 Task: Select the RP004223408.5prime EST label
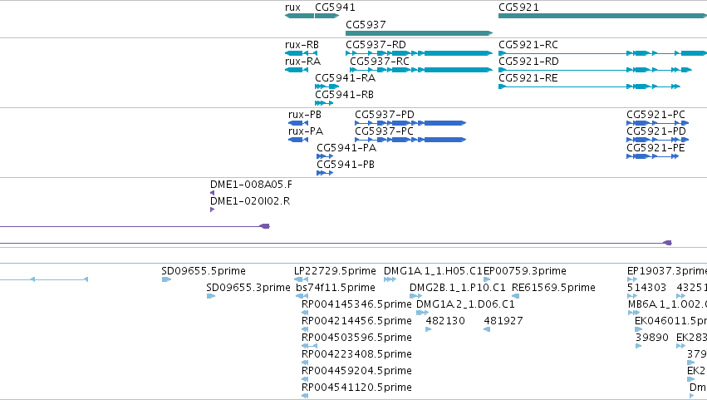[356, 354]
